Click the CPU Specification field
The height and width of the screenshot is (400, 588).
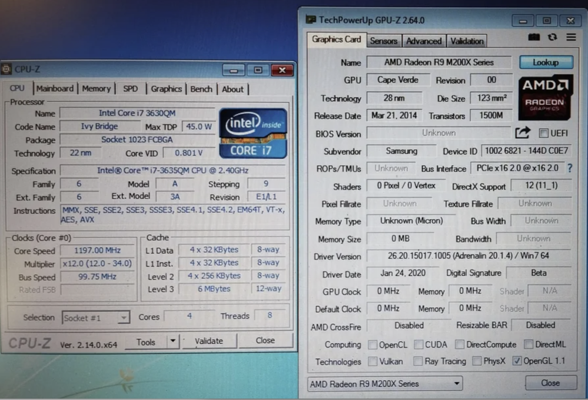click(173, 170)
